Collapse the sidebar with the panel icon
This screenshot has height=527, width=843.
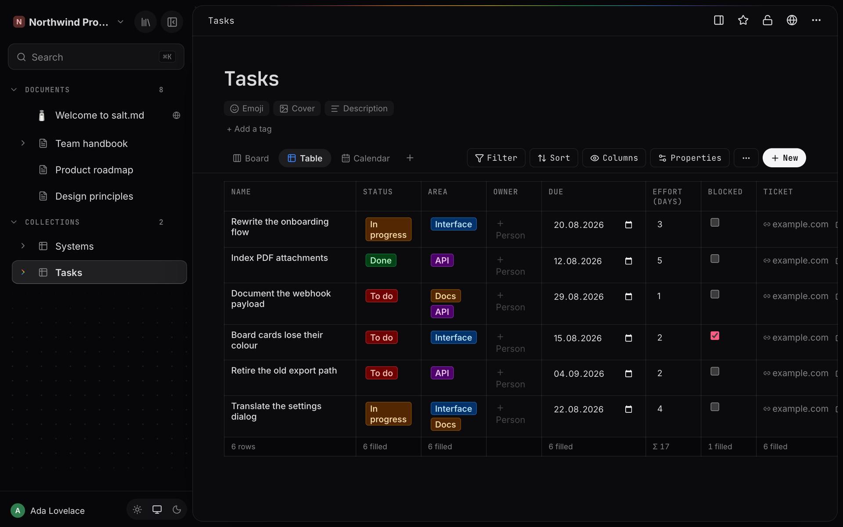[x=172, y=22]
